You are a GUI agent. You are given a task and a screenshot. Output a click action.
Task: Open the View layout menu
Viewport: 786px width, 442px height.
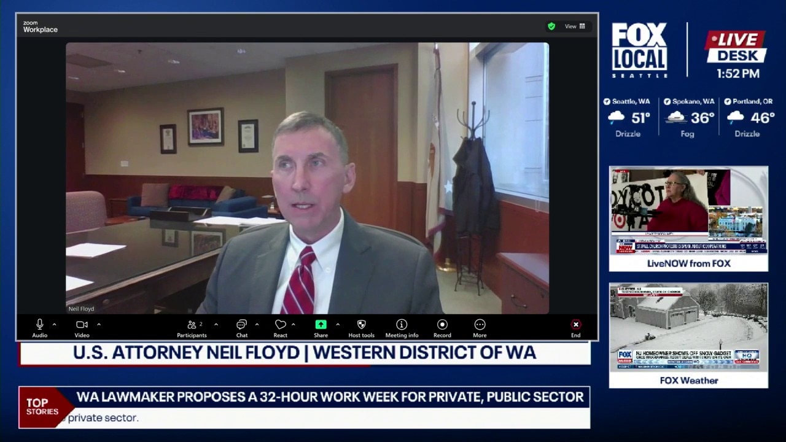[x=575, y=26]
